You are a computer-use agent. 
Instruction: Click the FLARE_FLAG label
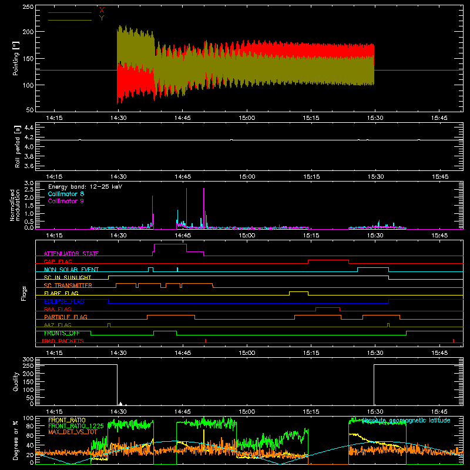[x=61, y=293]
